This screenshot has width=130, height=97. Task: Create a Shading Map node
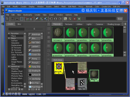click(x=34, y=71)
